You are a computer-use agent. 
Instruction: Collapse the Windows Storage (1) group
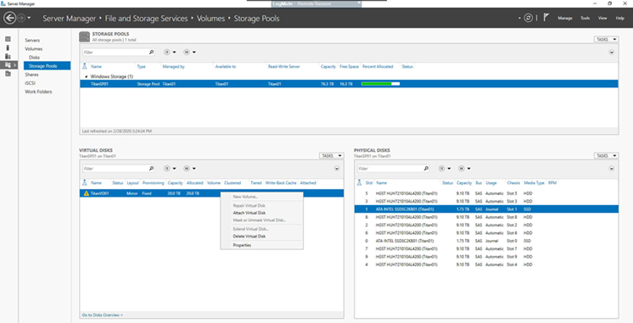pyautogui.click(x=86, y=76)
